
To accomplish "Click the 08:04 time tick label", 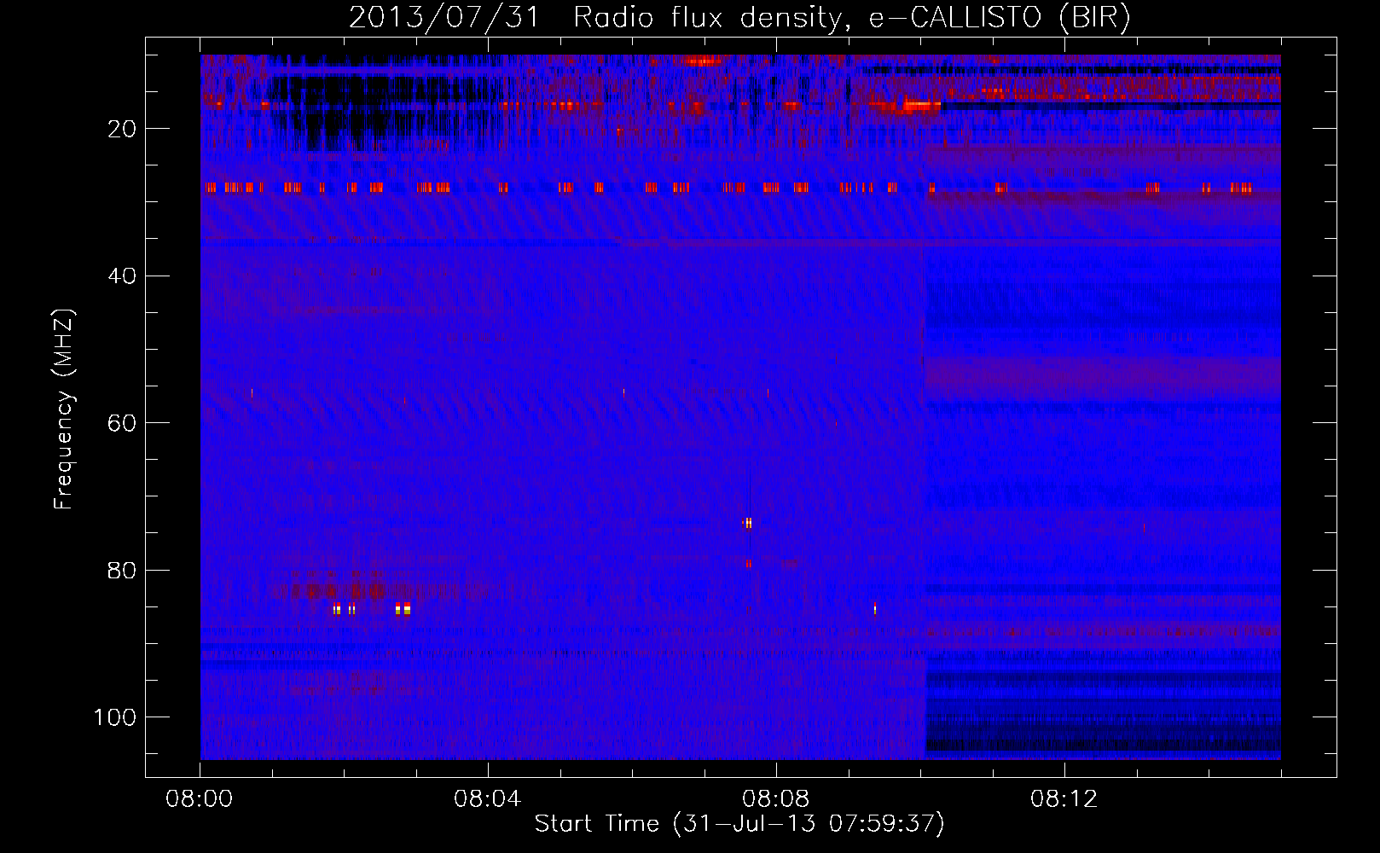I will tap(487, 799).
